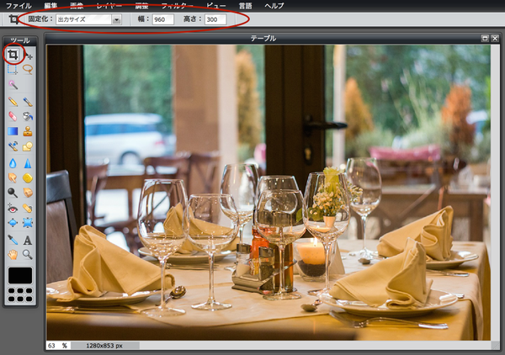
Task: Select the Smudge finger tool
Action: click(13, 177)
